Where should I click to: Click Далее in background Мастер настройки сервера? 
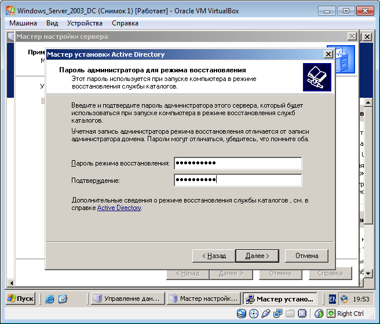[x=231, y=274]
